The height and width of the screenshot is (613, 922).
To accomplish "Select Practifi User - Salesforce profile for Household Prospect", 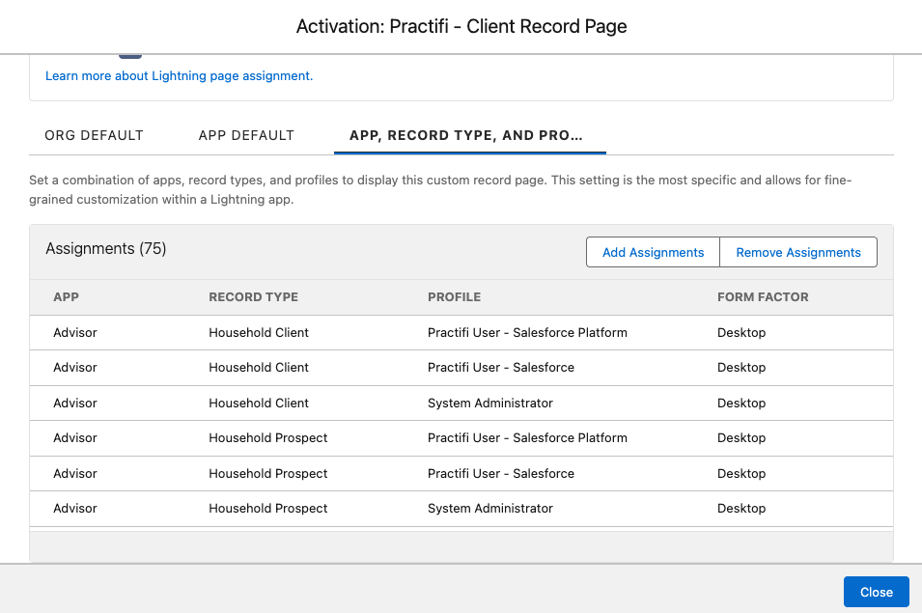I will tap(501, 474).
